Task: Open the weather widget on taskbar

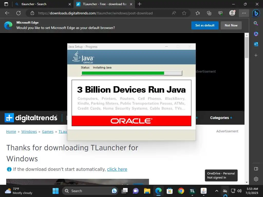Action: [x=18, y=191]
